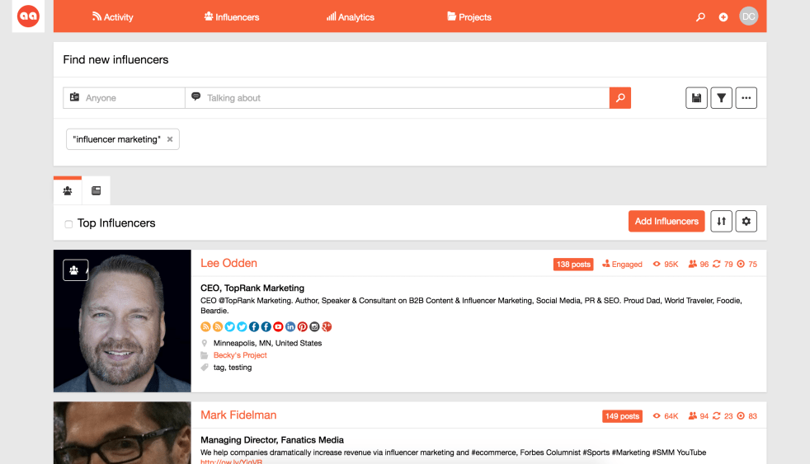Open the gear settings button beside the sort arrows
Viewport: 810px width, 464px height.
coord(746,221)
